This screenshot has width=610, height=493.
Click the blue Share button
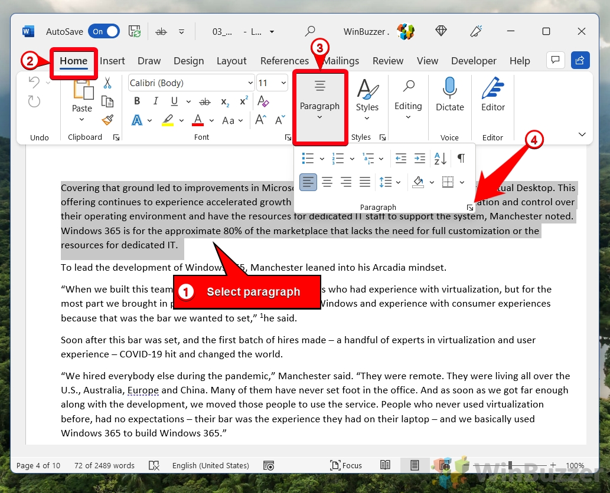(580, 60)
